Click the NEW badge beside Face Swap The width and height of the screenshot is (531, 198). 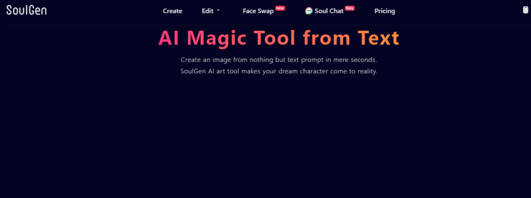(x=280, y=8)
